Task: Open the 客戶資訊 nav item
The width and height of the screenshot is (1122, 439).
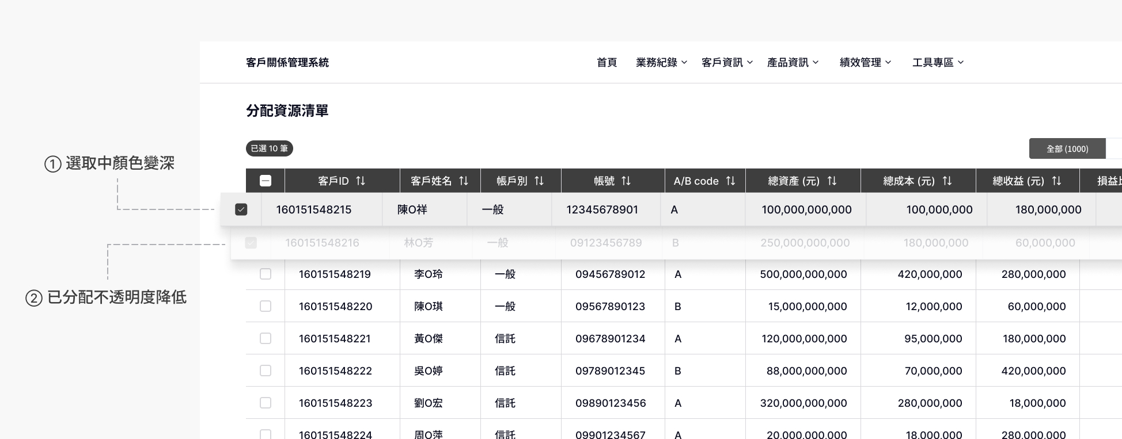Action: tap(722, 63)
